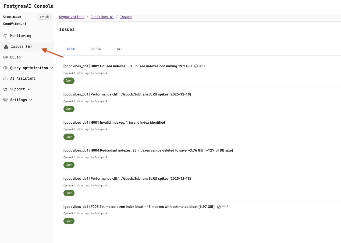Click the Open status badge on H001 issue
The image size is (341, 243).
69,137
